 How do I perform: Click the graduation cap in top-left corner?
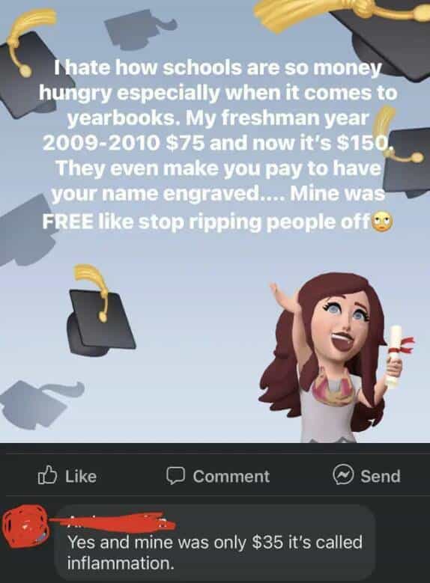[x=27, y=63]
